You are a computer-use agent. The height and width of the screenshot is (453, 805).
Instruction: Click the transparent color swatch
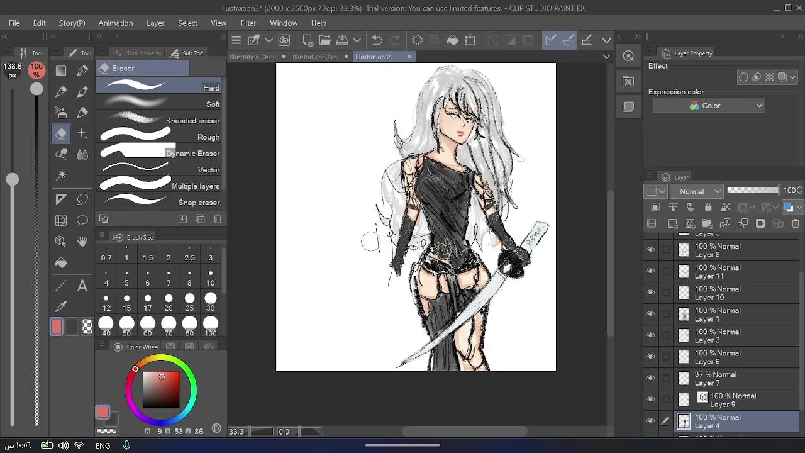(x=87, y=327)
